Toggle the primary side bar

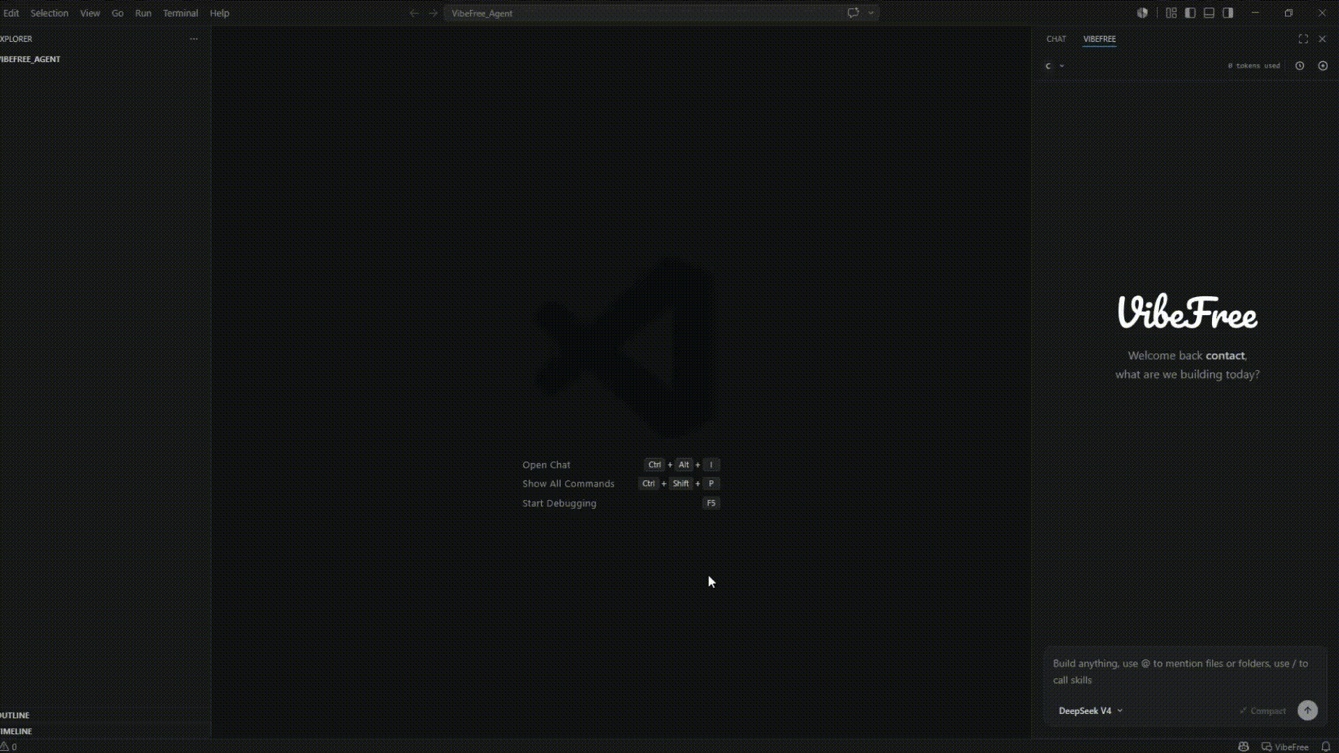pyautogui.click(x=1190, y=13)
